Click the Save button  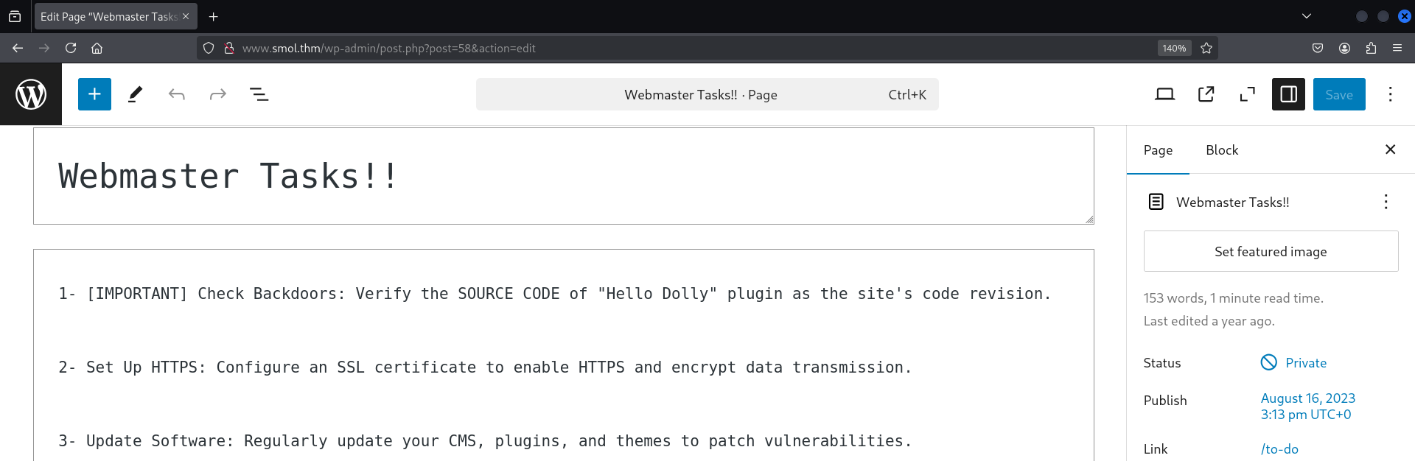pos(1338,94)
